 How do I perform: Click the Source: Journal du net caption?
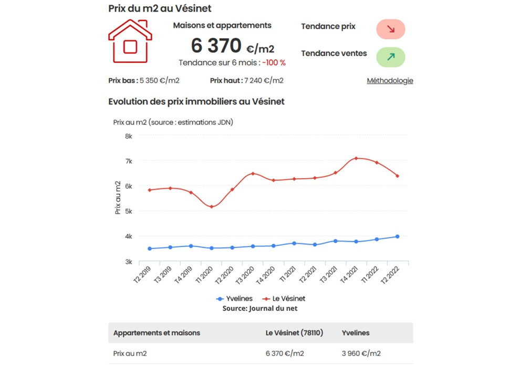[260, 308]
